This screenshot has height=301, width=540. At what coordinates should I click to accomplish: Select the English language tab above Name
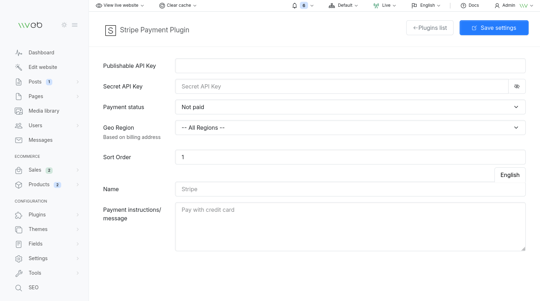[x=510, y=175]
